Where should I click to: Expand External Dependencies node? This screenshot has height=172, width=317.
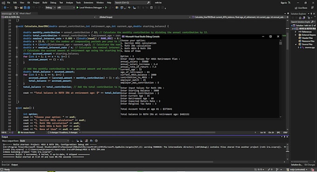(296, 35)
